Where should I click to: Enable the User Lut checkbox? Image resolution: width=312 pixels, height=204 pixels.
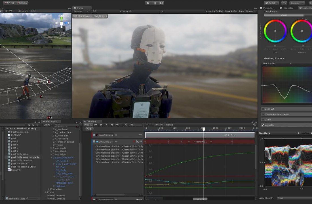[263, 109]
